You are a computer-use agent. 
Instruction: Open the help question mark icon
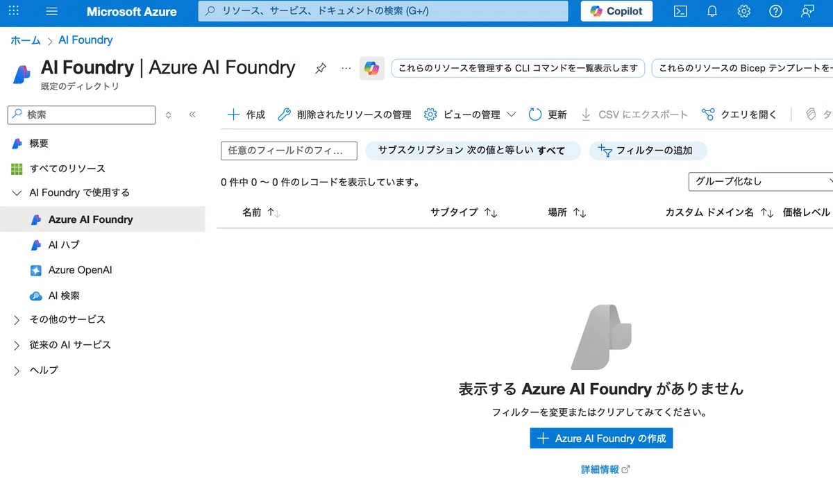click(775, 11)
